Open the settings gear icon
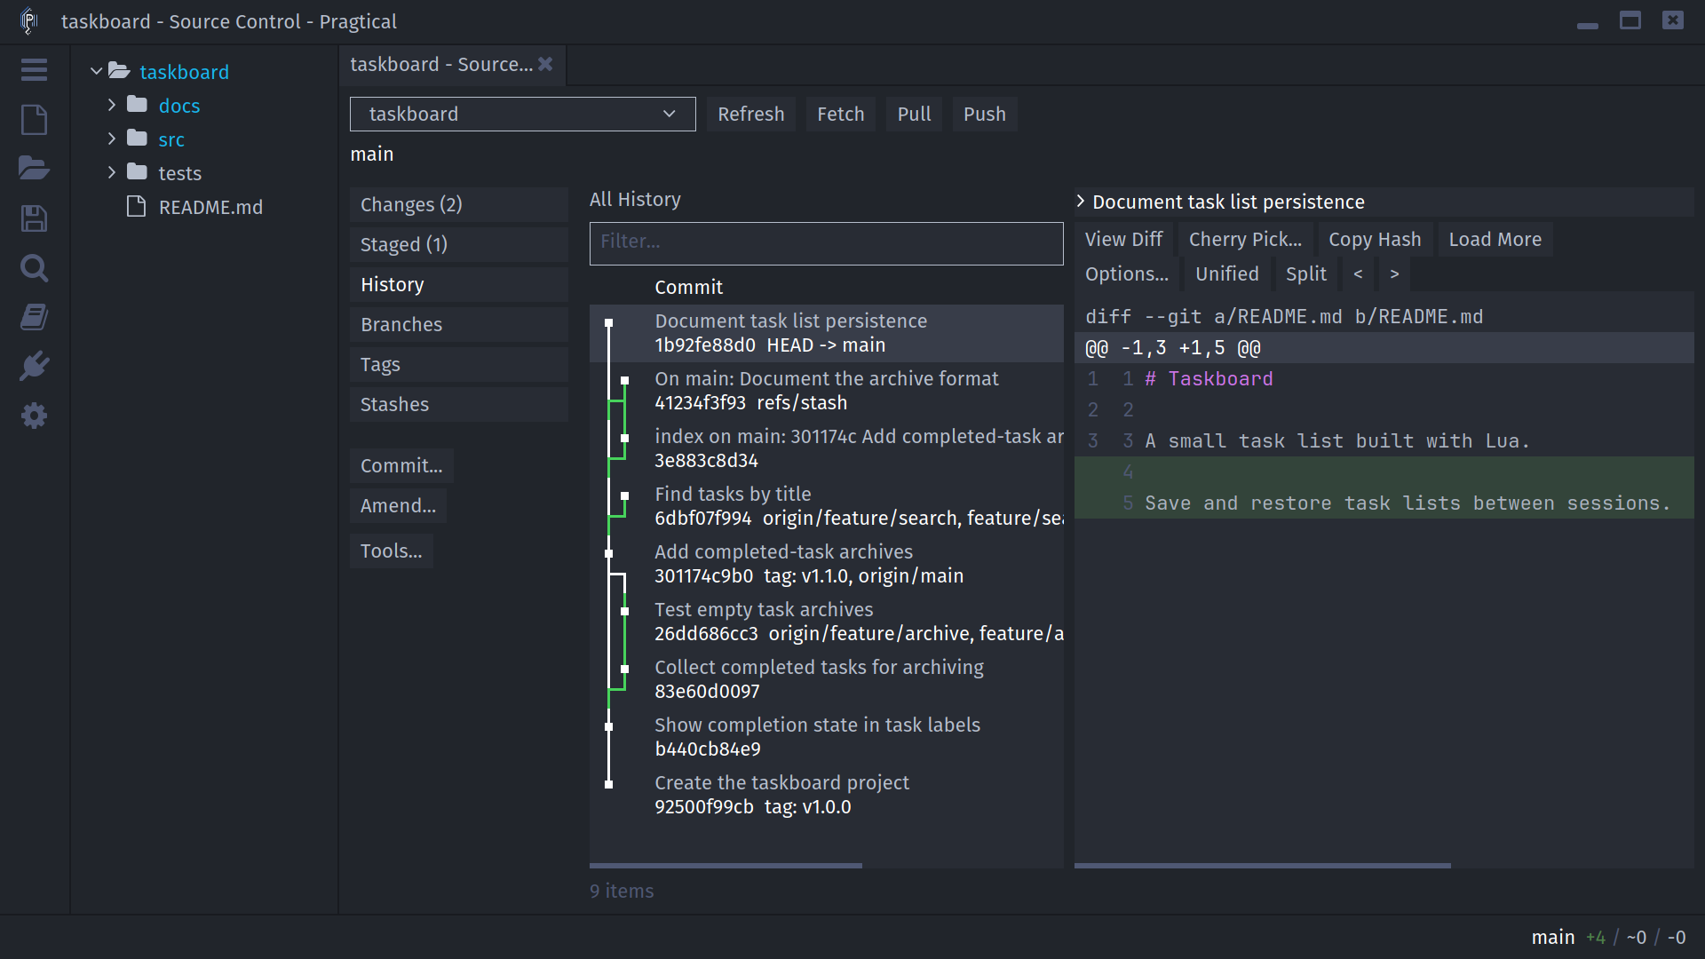The width and height of the screenshot is (1705, 959). click(34, 416)
